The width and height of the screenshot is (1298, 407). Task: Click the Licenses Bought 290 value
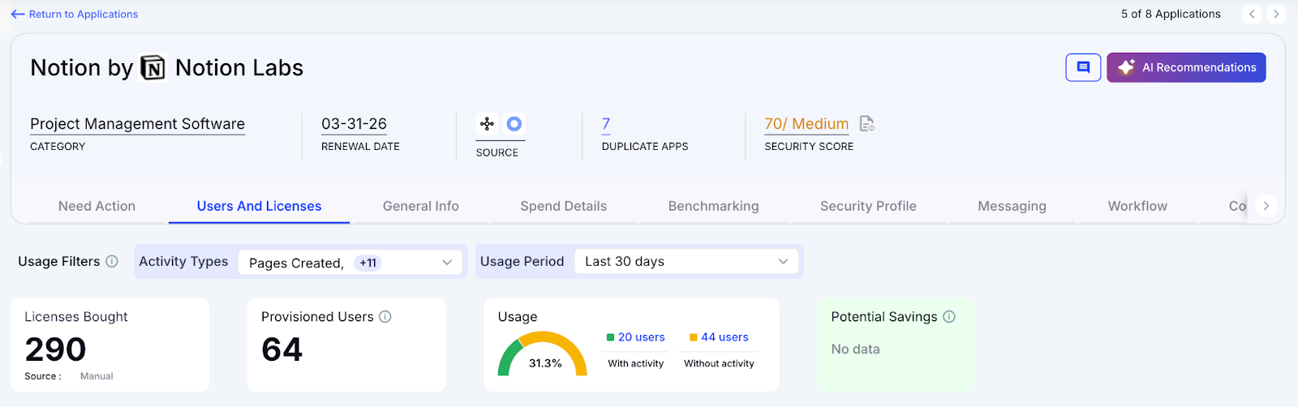click(x=55, y=349)
